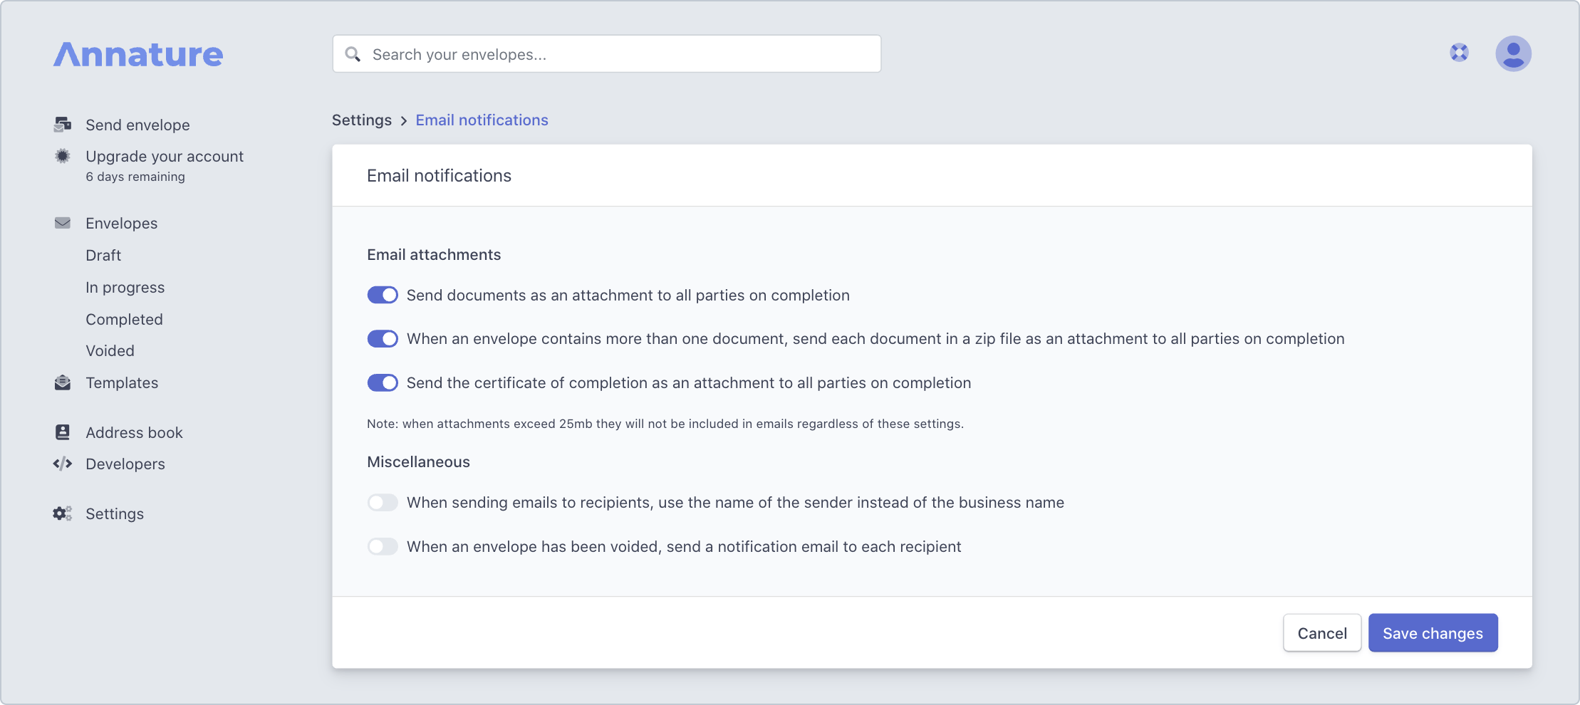1580x705 pixels.
Task: Enable voided envelope notification emails
Action: [x=383, y=546]
